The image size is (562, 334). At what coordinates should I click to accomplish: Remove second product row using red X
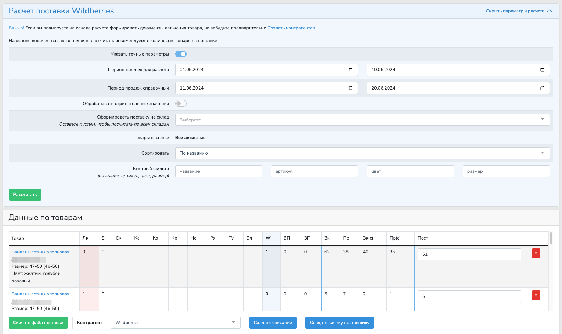coord(536,295)
